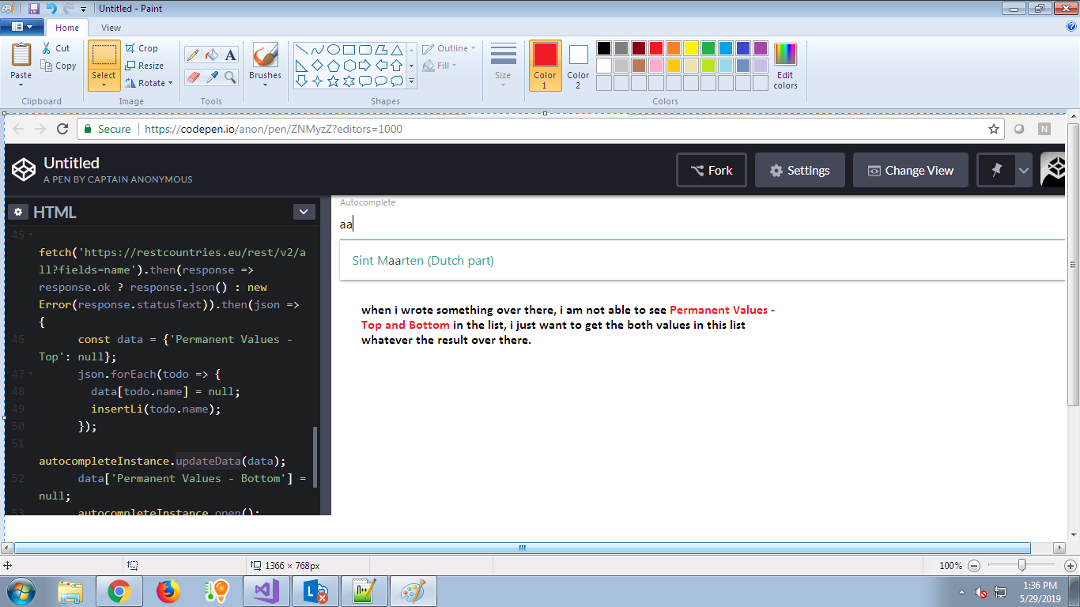Click the Fork button in the screenshot
Viewport: 1080px width, 607px height.
click(711, 169)
